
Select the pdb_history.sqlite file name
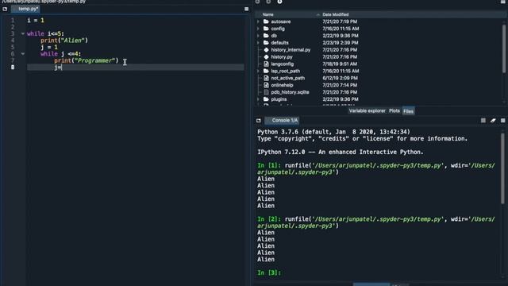290,92
